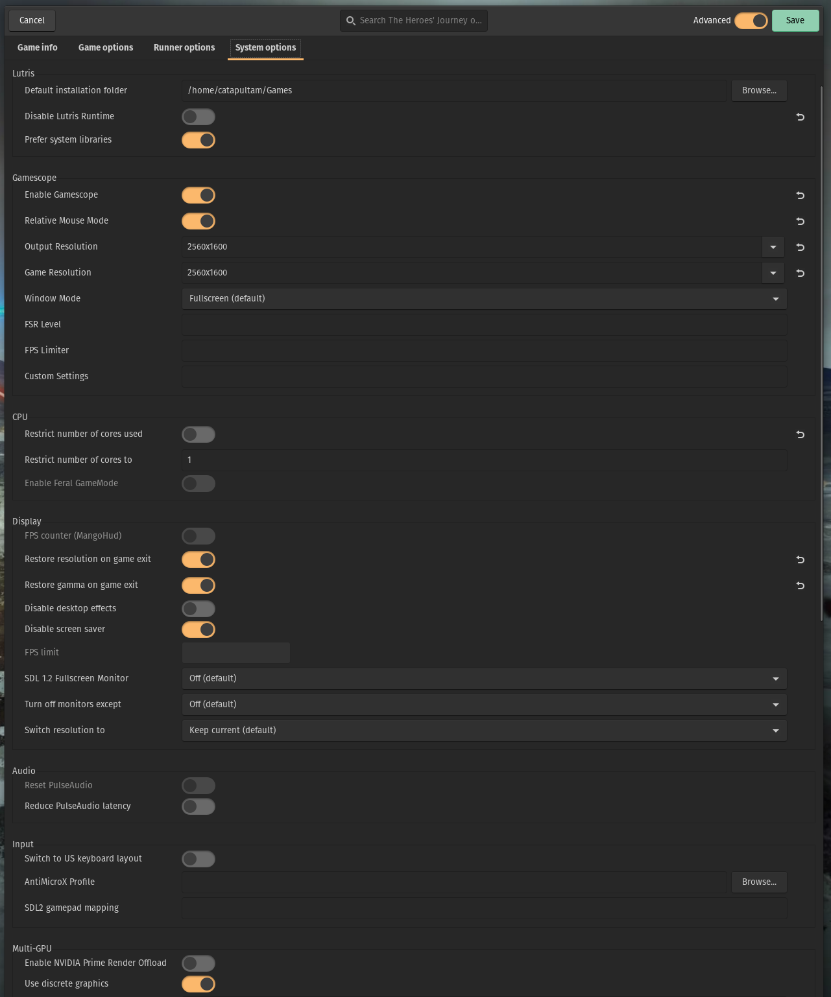Browse for default installation folder
The width and height of the screenshot is (831, 997).
point(759,91)
